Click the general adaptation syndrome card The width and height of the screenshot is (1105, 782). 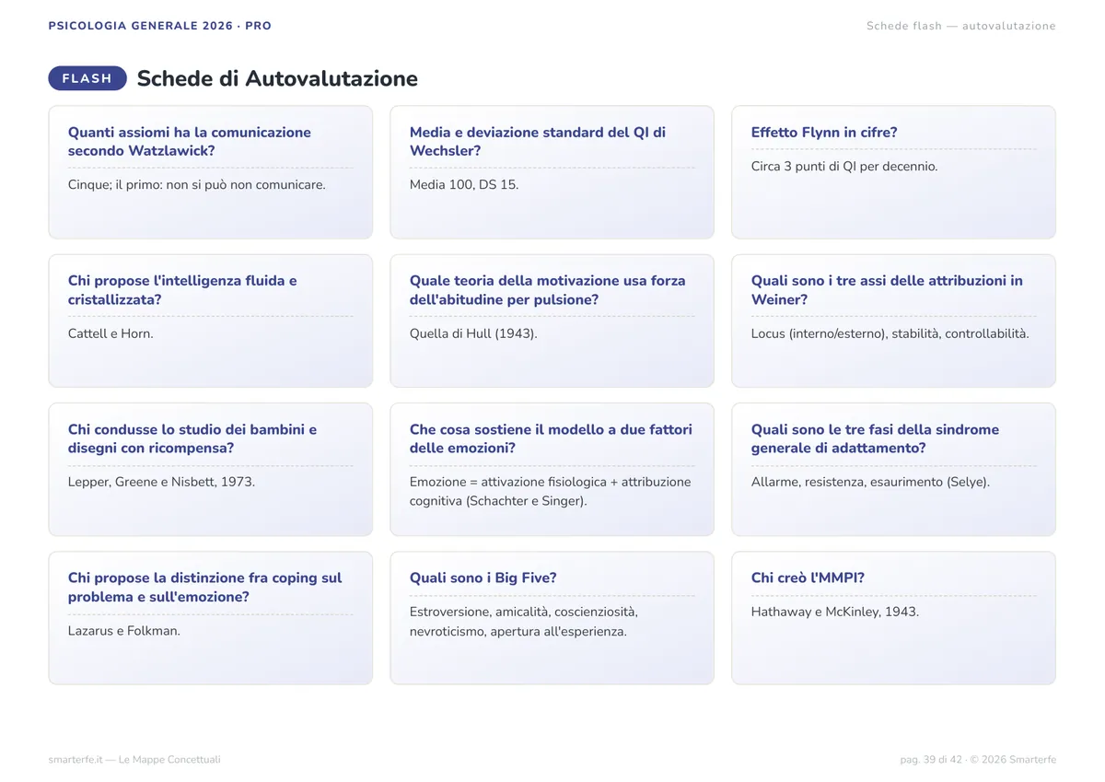[894, 470]
